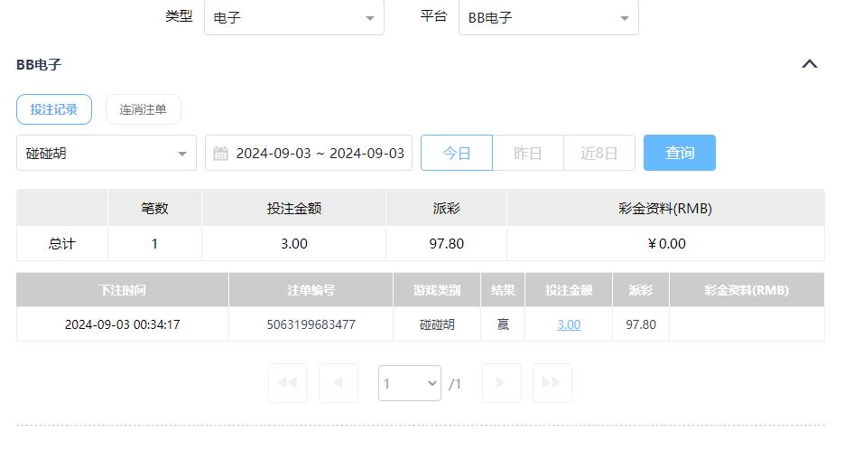The image size is (863, 469).
Task: Select the 近8日 date range
Action: (x=599, y=154)
